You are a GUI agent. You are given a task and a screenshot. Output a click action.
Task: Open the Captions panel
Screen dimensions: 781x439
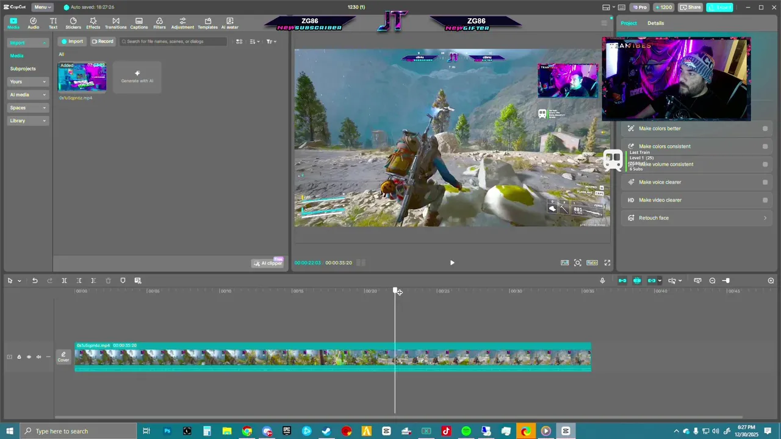139,23
